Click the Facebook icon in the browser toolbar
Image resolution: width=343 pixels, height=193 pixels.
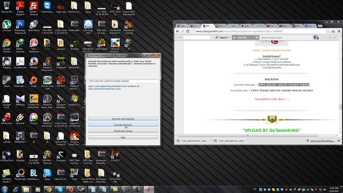(x=316, y=38)
